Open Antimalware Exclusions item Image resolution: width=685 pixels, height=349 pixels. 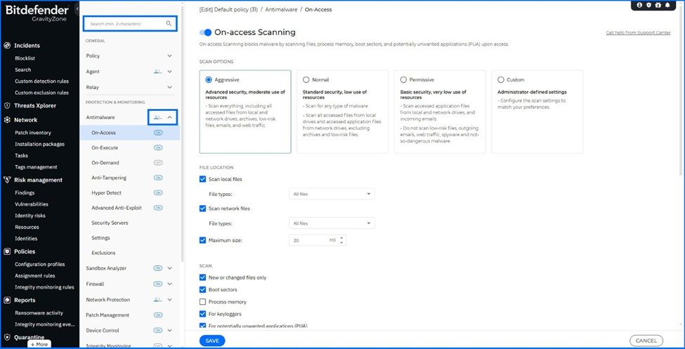(103, 253)
